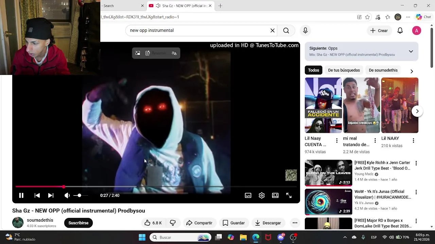435x244 pixels.
Task: Add this page to favorites with the star
Action: tap(367, 17)
